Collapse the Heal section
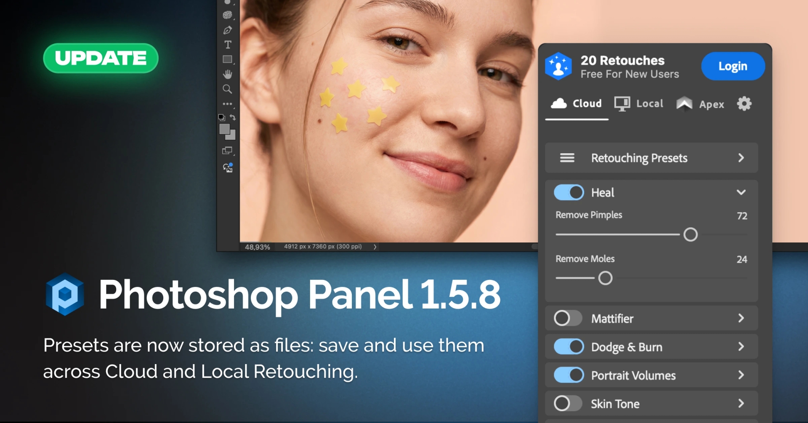This screenshot has height=423, width=808. (x=741, y=192)
